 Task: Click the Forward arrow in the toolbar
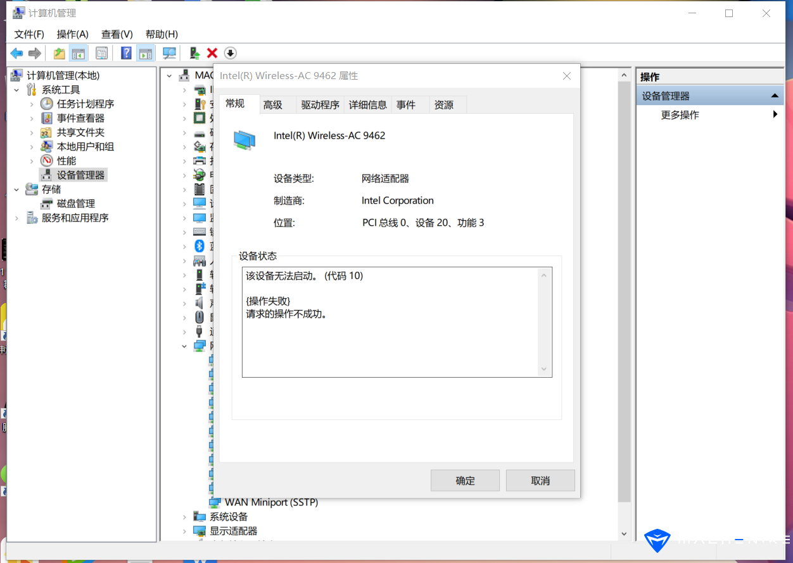(35, 53)
